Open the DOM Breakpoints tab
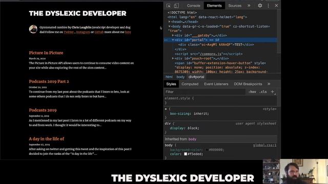The image size is (328, 184). tap(248, 84)
